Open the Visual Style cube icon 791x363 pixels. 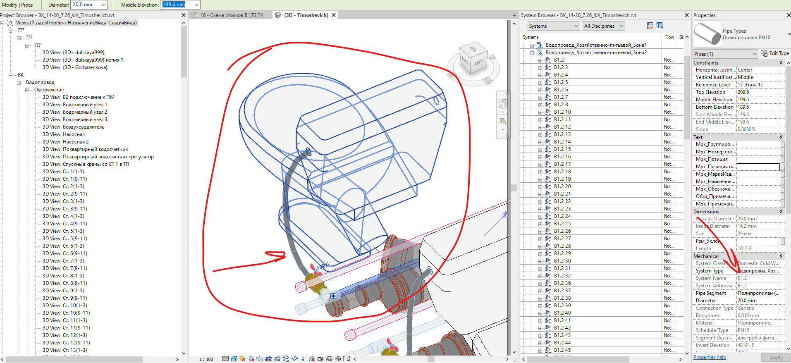(x=234, y=359)
